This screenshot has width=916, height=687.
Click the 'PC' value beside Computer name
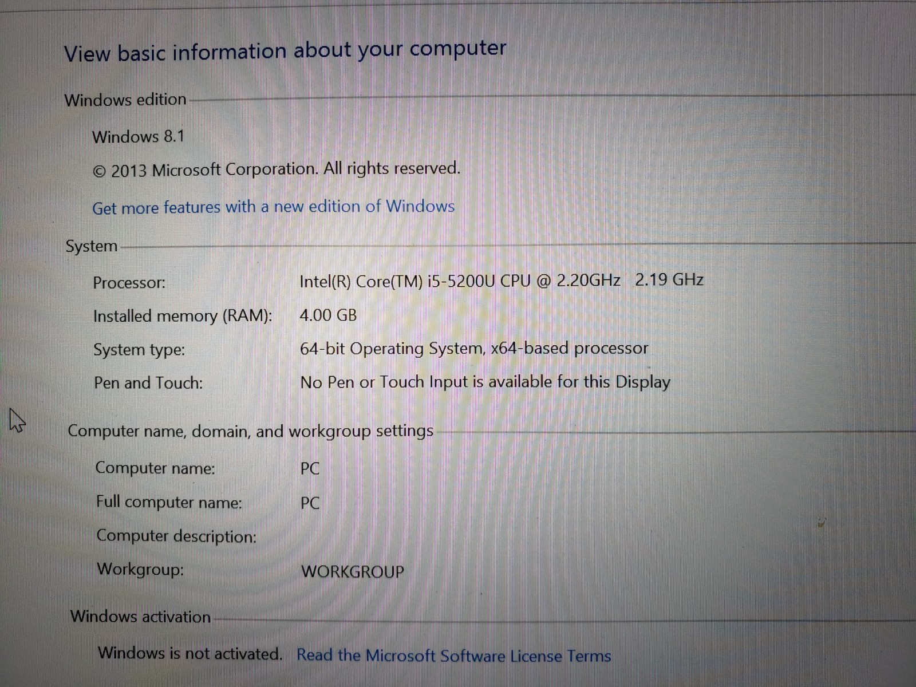point(310,468)
